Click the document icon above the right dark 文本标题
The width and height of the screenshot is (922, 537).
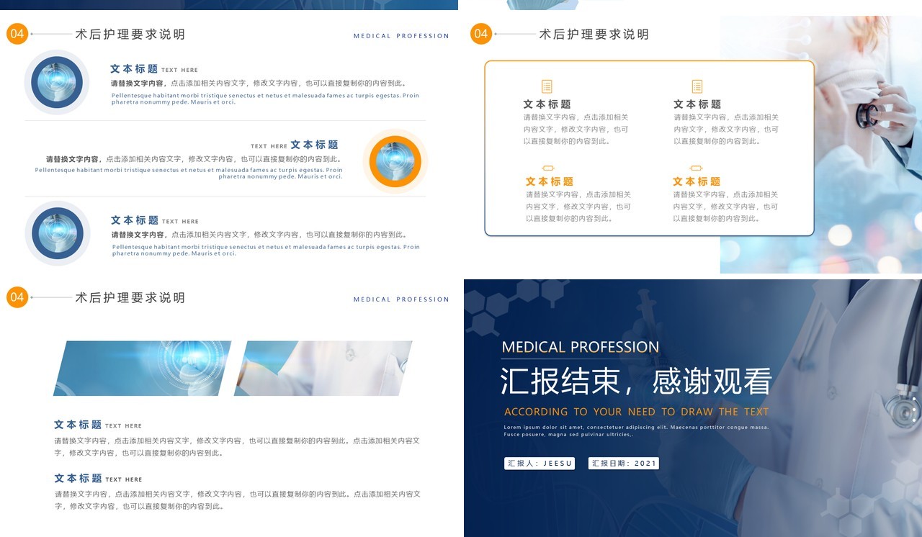pos(697,86)
